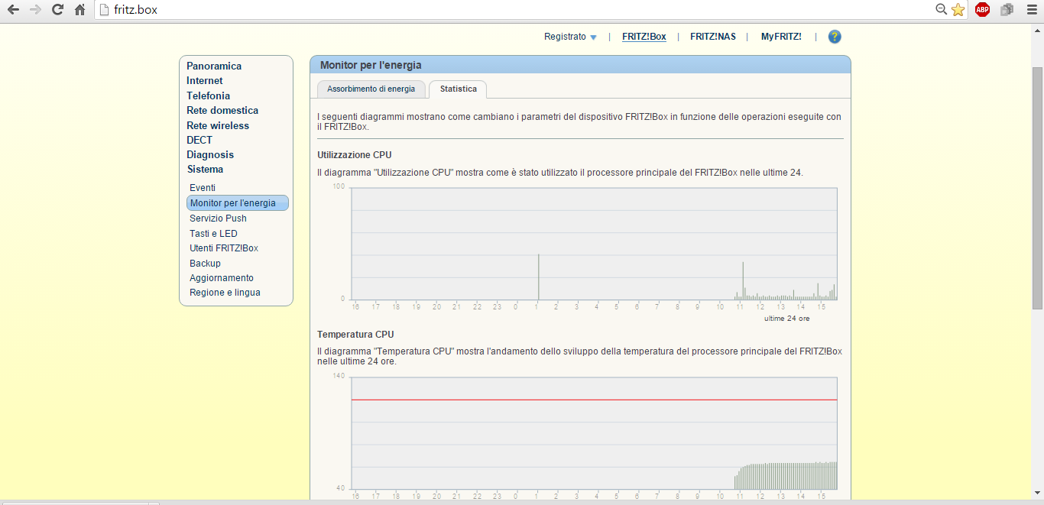Click the zoom magnifier icon in address bar
This screenshot has width=1044, height=505.
941,10
